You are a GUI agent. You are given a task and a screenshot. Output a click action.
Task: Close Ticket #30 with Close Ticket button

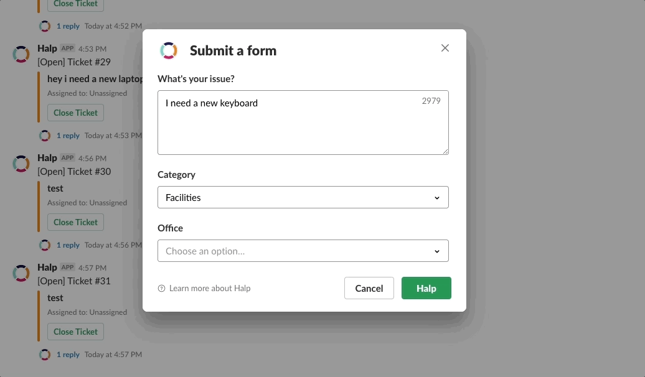[x=76, y=223]
